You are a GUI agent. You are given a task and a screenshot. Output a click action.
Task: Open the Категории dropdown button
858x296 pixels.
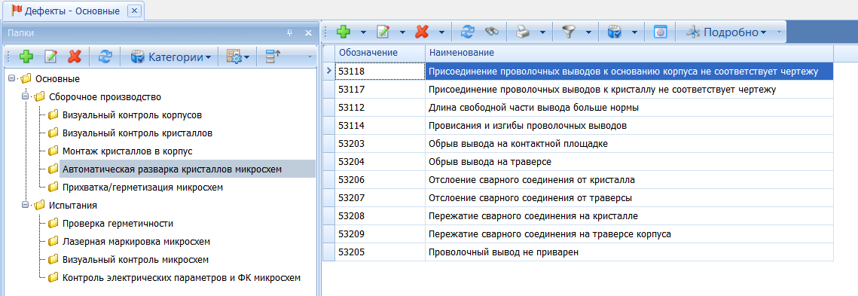tap(170, 57)
